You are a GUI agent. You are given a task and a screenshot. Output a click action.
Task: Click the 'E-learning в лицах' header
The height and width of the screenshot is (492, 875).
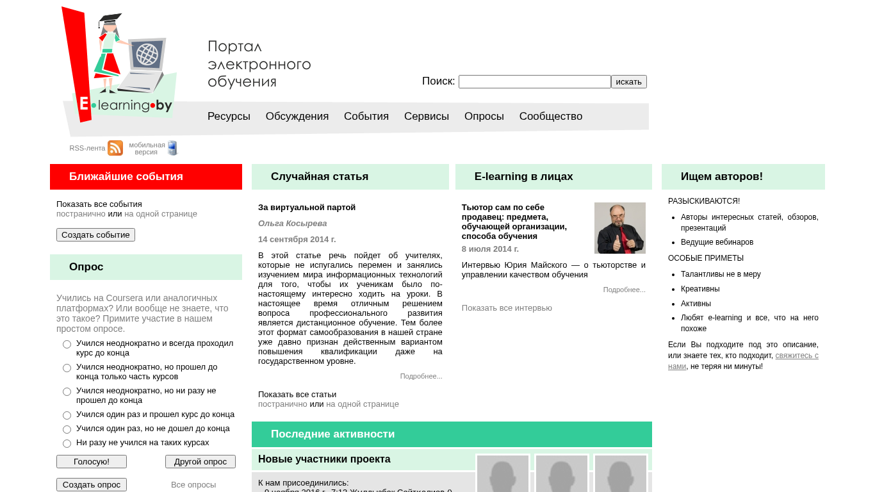553,177
